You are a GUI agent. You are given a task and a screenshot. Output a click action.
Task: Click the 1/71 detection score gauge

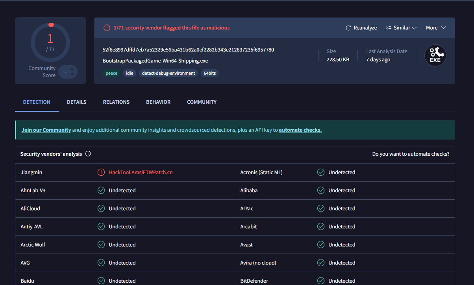[x=50, y=42]
